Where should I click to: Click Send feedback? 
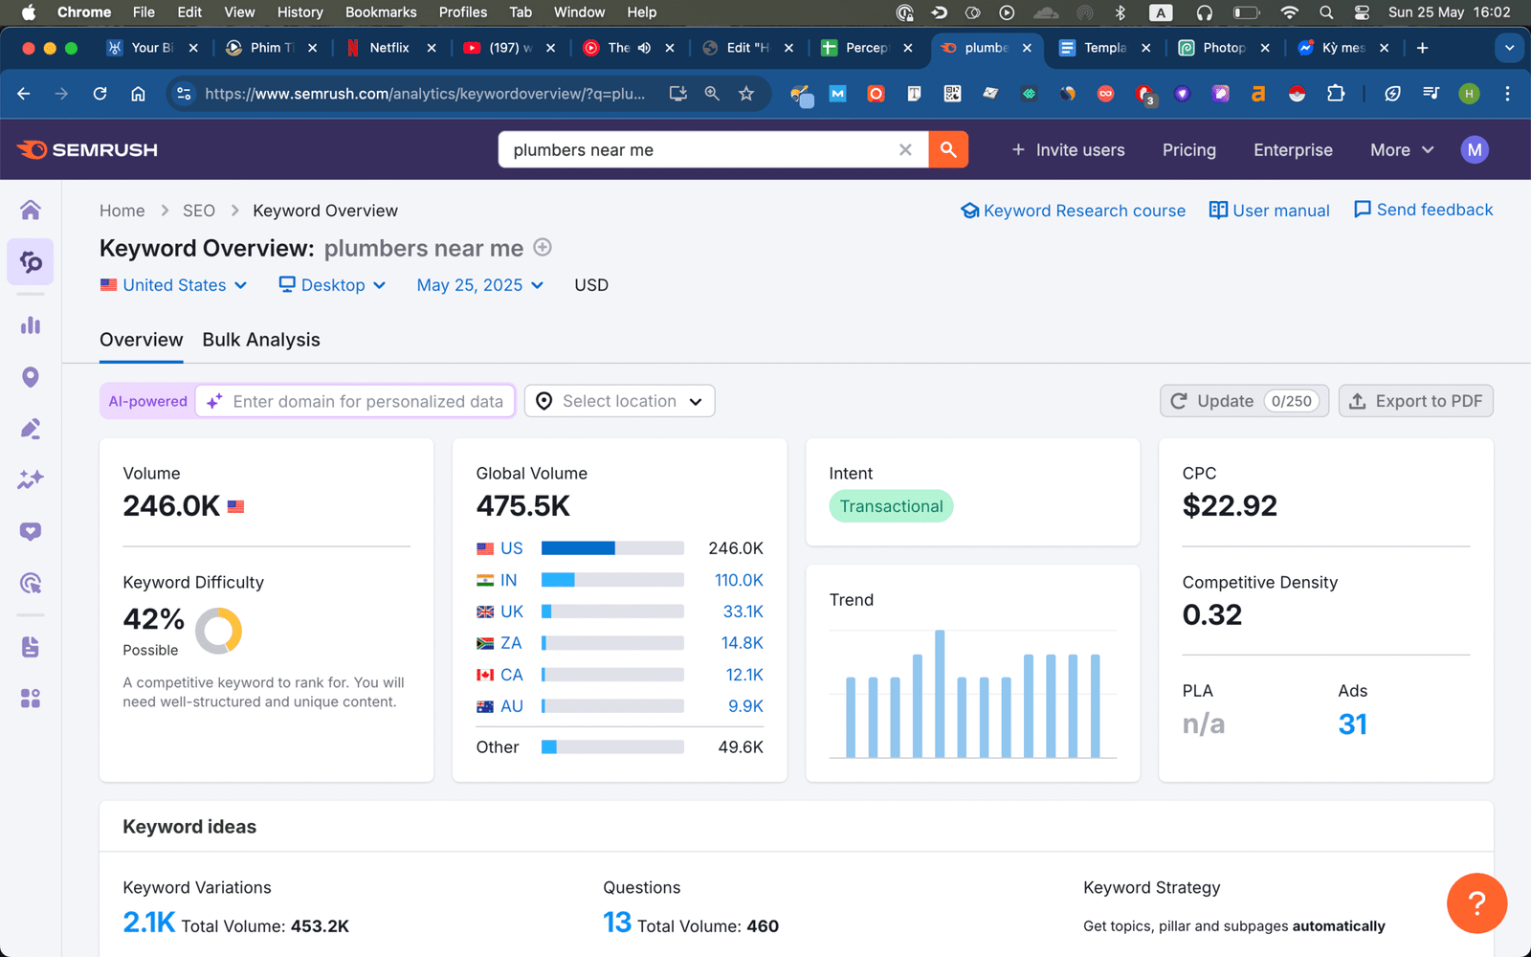coord(1424,210)
